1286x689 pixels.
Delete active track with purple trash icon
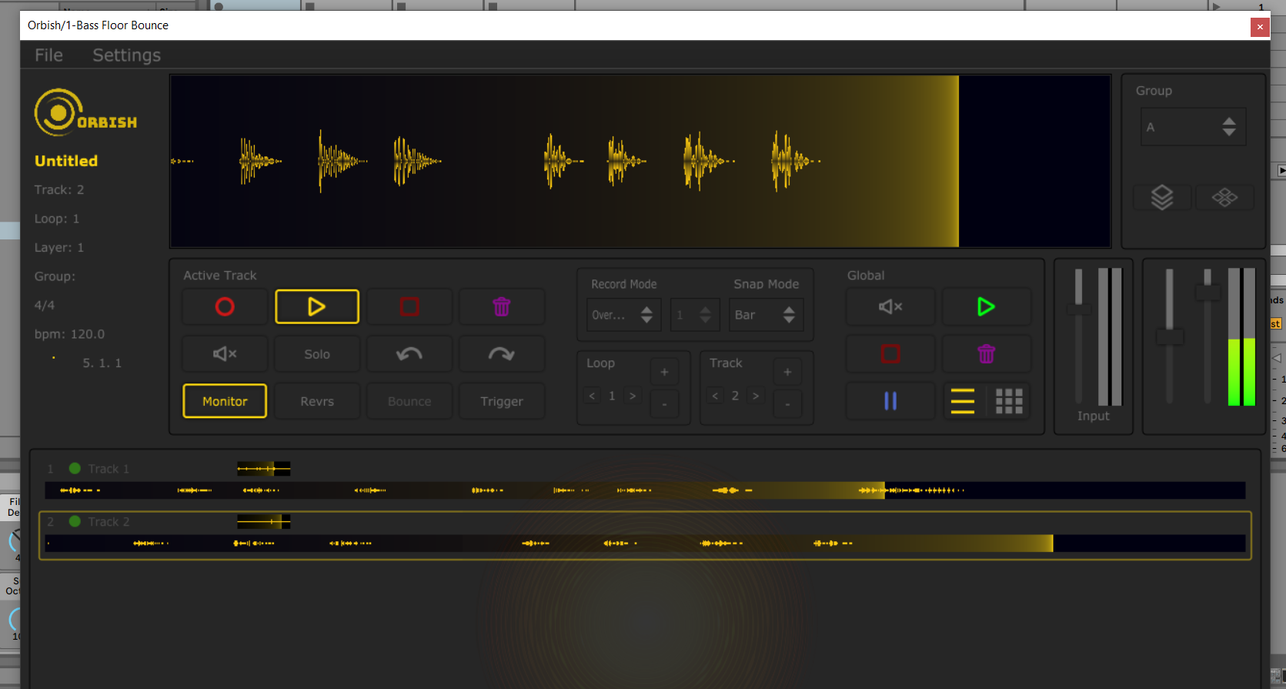pyautogui.click(x=502, y=307)
